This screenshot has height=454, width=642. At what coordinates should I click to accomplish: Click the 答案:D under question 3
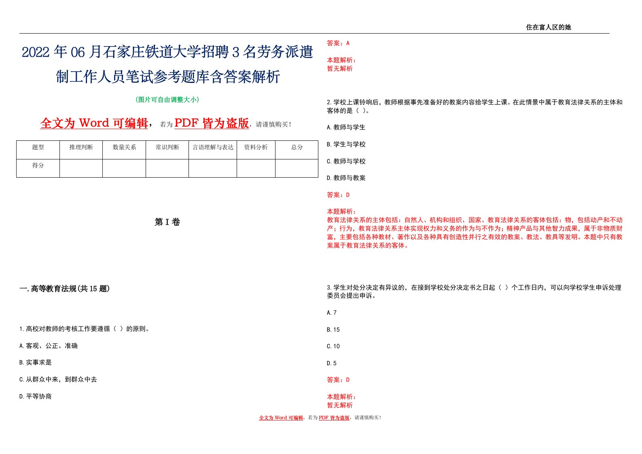tap(338, 380)
